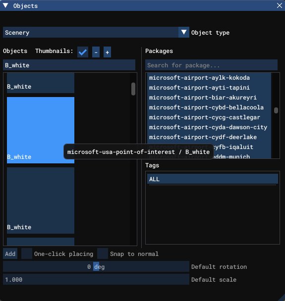285x301 pixels.
Task: Select the highlighted B_white thumbnail
Action: [x=41, y=130]
